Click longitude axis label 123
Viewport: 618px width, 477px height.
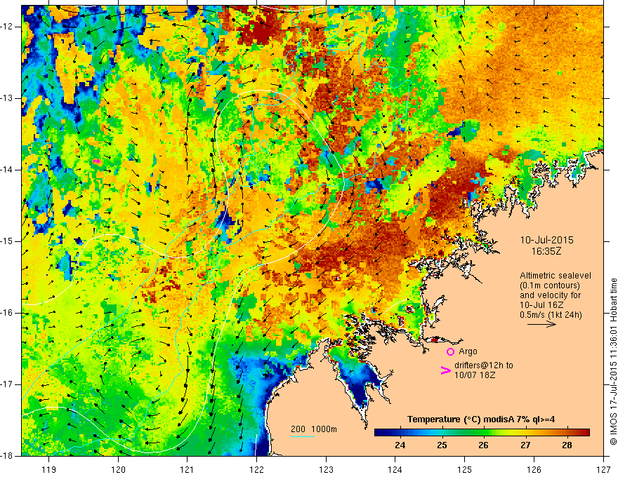point(326,469)
